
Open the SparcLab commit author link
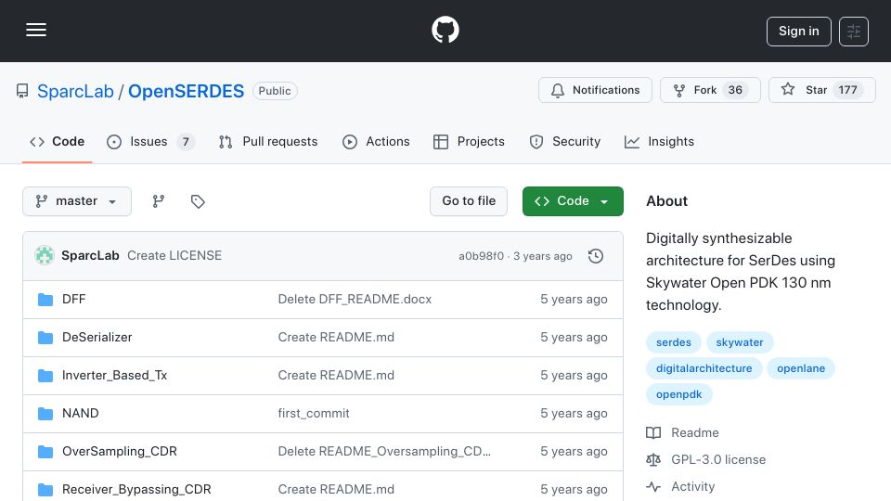pyautogui.click(x=90, y=256)
